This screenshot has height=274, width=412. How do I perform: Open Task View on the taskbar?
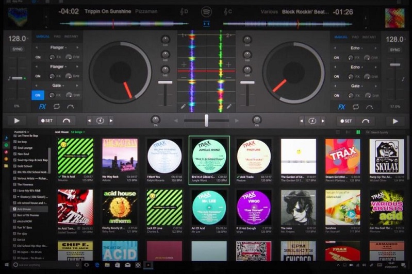click(x=87, y=265)
